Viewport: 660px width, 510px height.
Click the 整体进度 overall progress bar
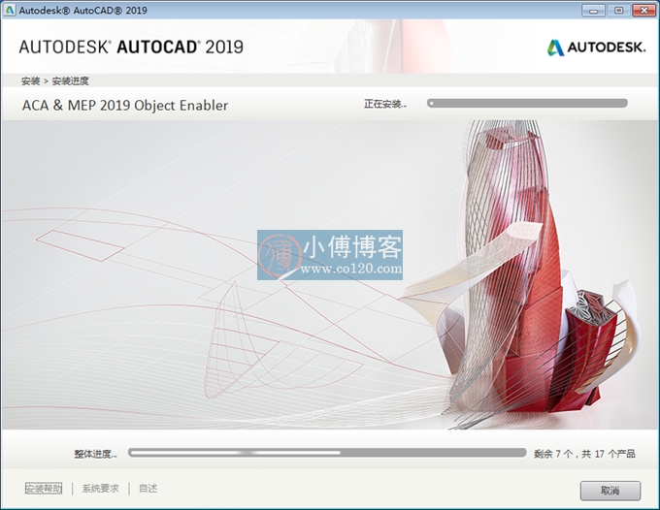pyautogui.click(x=327, y=453)
